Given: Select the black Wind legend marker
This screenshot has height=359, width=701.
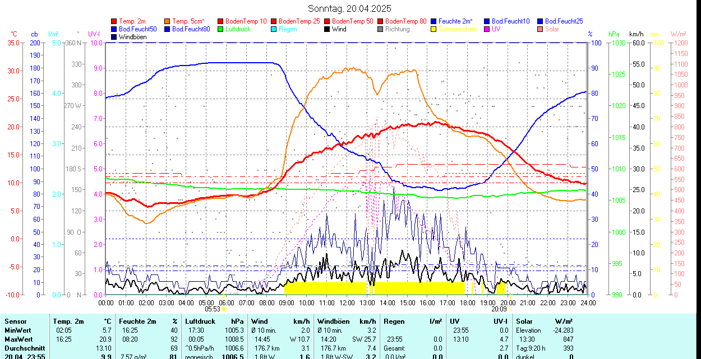Looking at the screenshot, I should coord(328,29).
